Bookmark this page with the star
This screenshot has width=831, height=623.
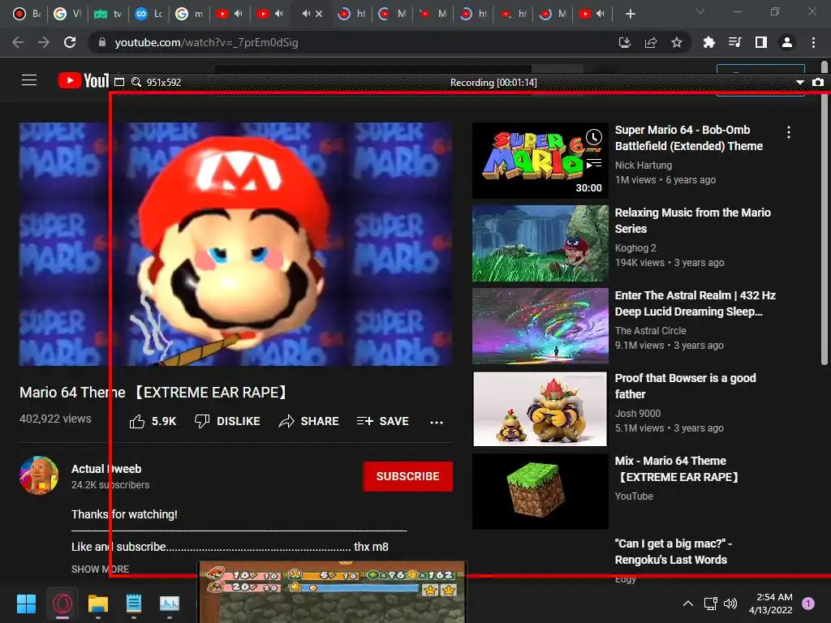(677, 42)
